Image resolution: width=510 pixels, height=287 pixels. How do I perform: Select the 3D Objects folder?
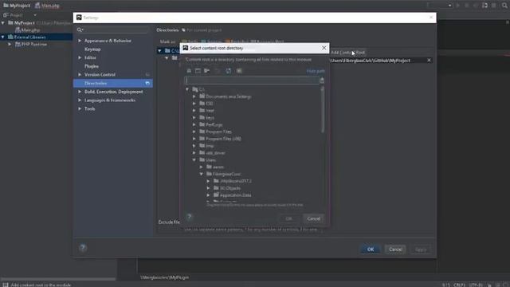coord(230,188)
